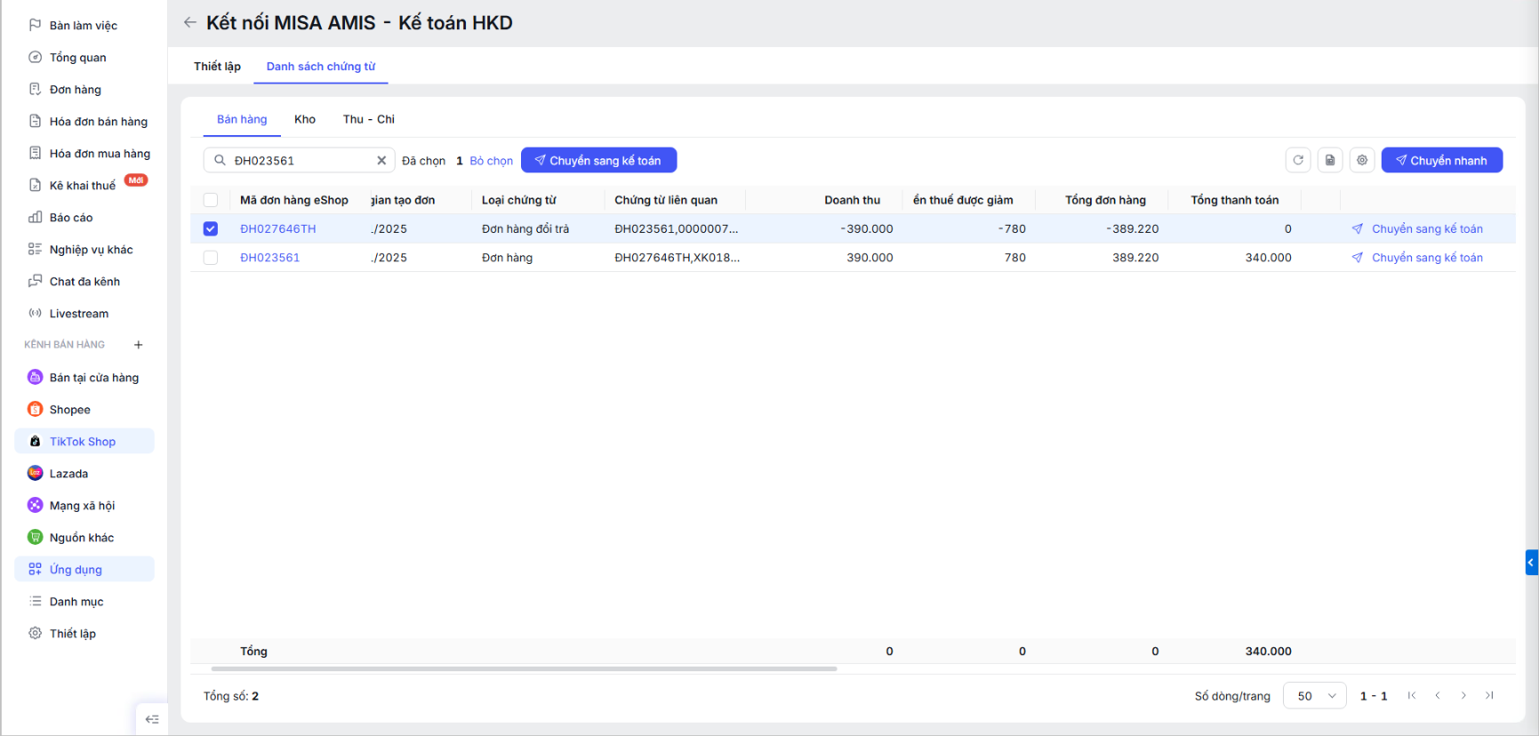Select the Bán hàng sub-tab
This screenshot has height=736, width=1539.
(242, 119)
